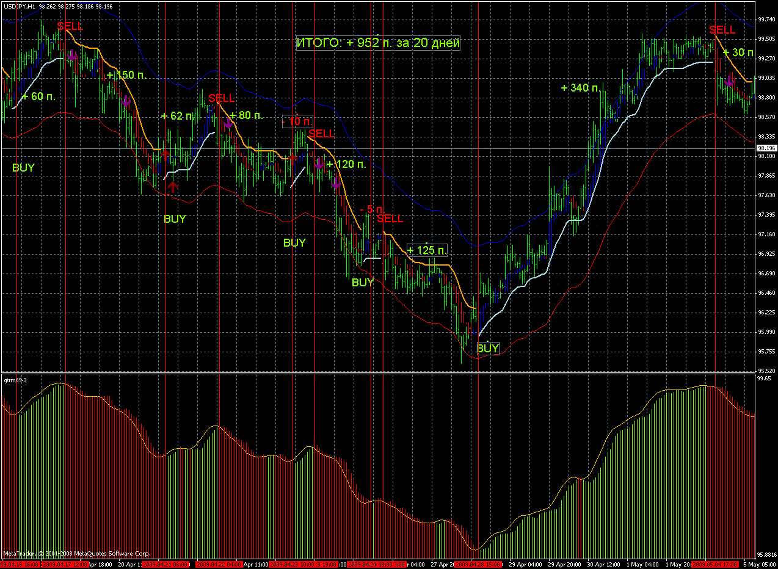
Task: Click the purple down arrow under + 30 п
Action: (729, 81)
